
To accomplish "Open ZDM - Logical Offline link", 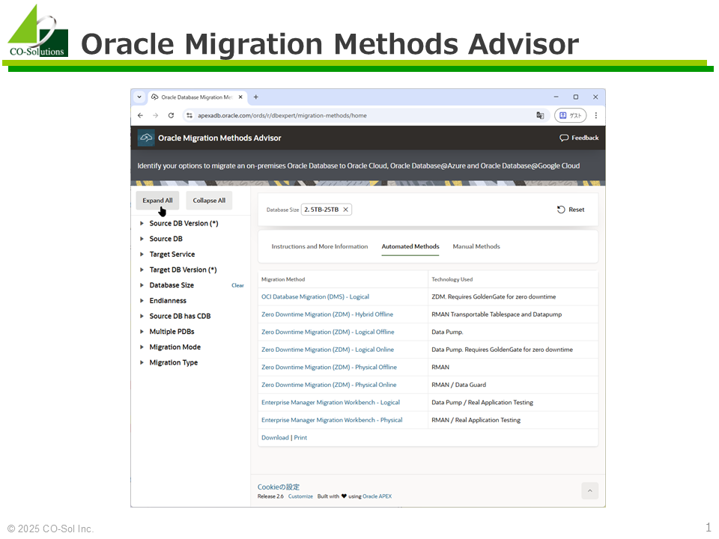I will [x=327, y=332].
